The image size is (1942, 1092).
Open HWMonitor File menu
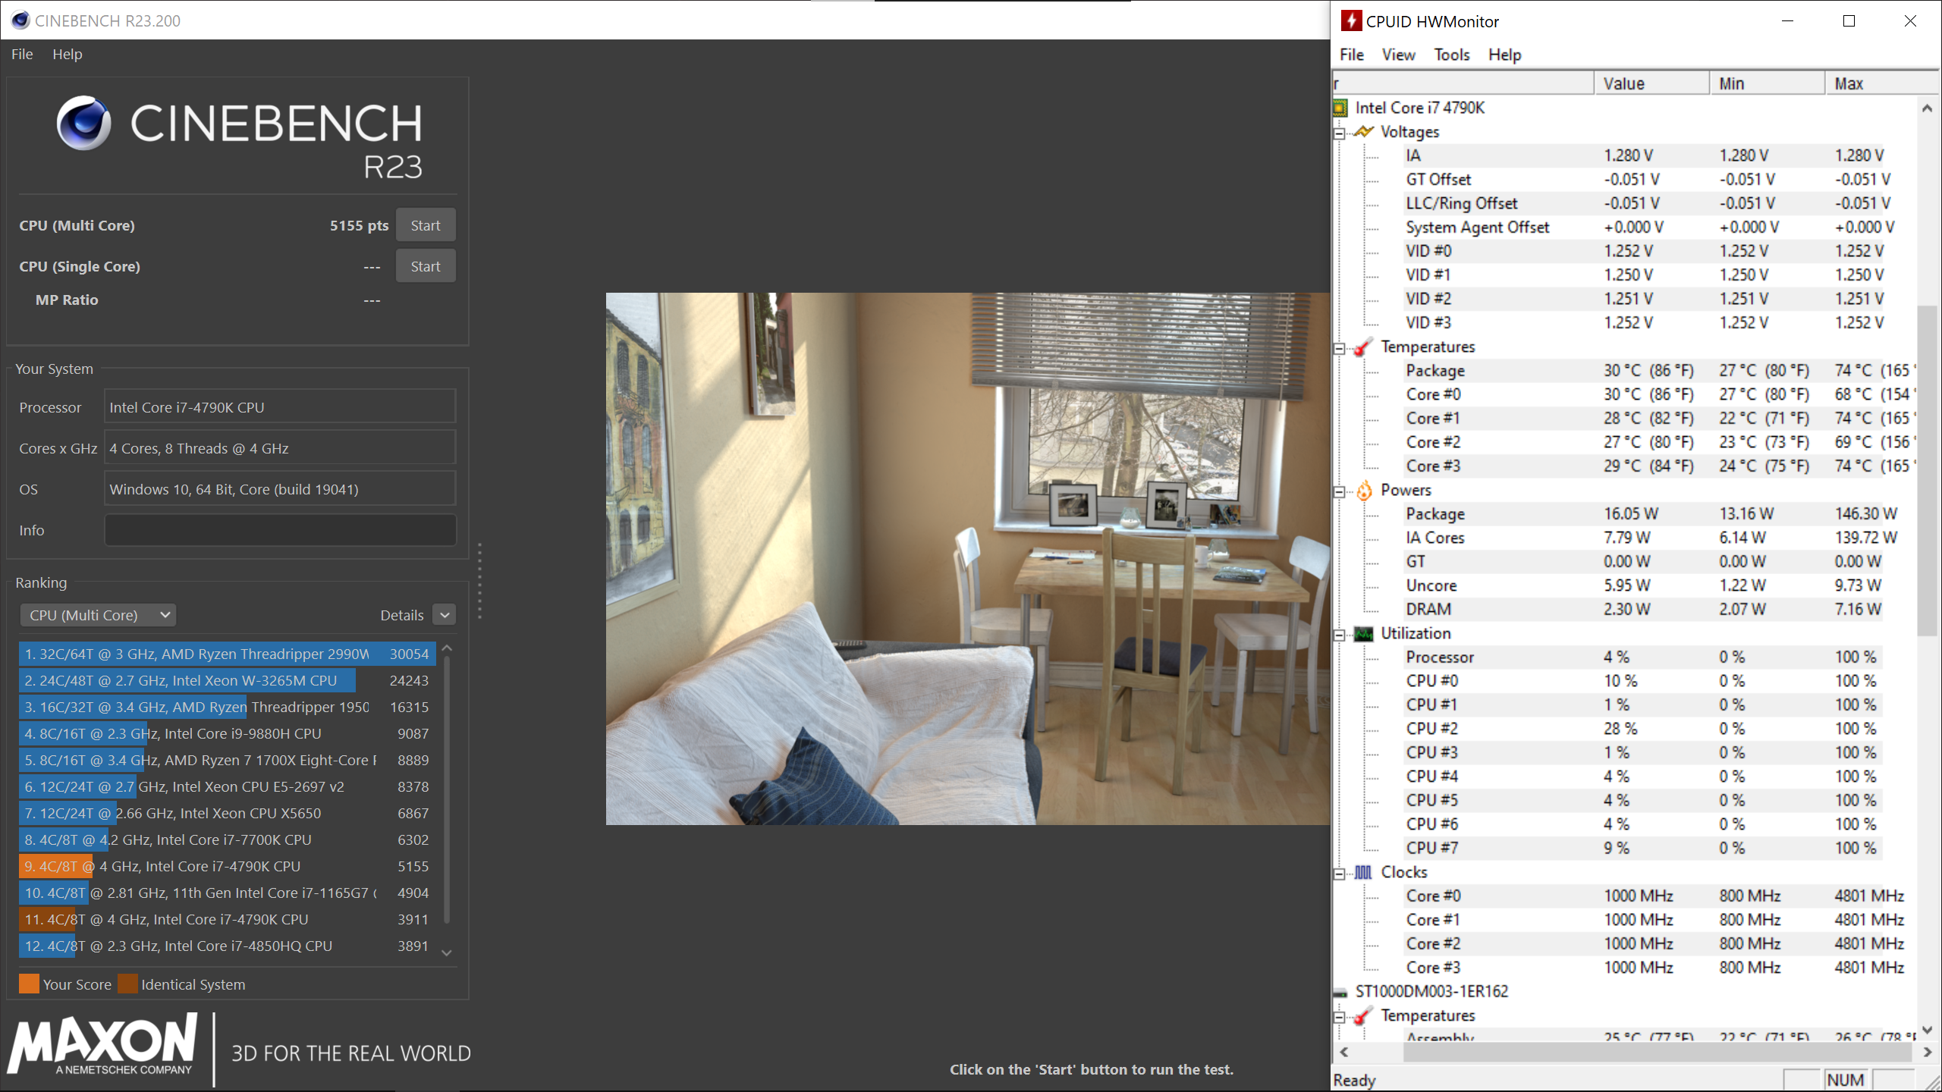(1351, 55)
